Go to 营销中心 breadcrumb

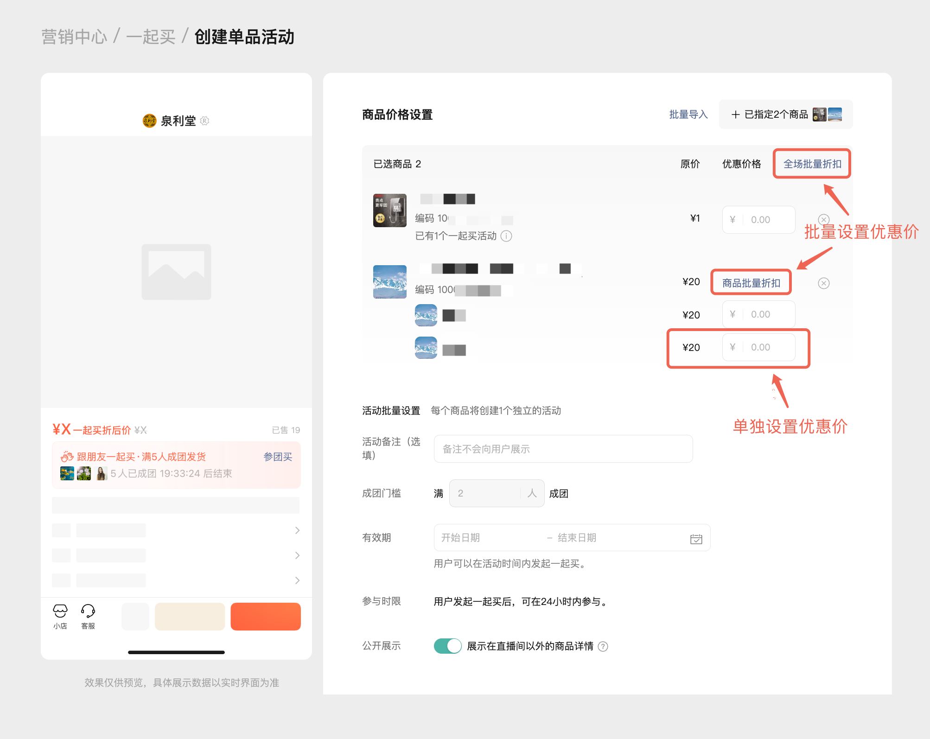click(x=74, y=37)
